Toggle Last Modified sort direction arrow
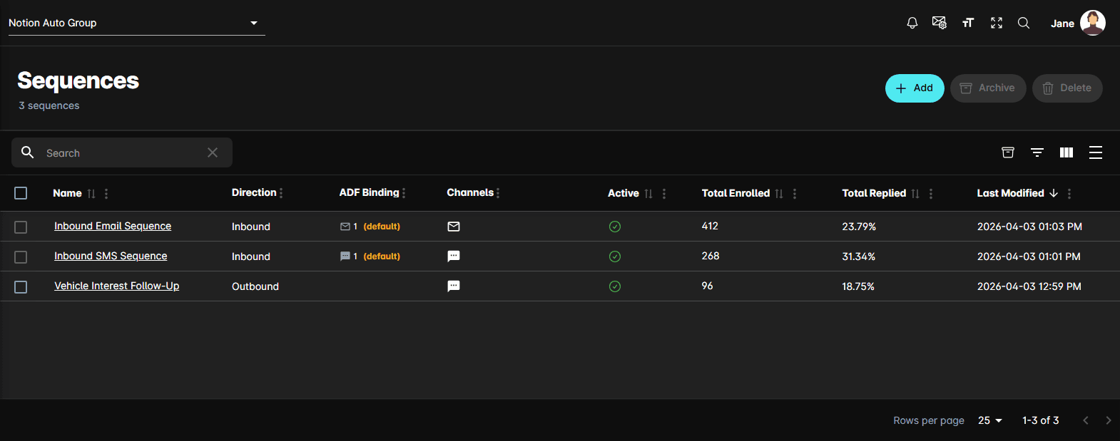This screenshot has height=441, width=1120. (1054, 193)
